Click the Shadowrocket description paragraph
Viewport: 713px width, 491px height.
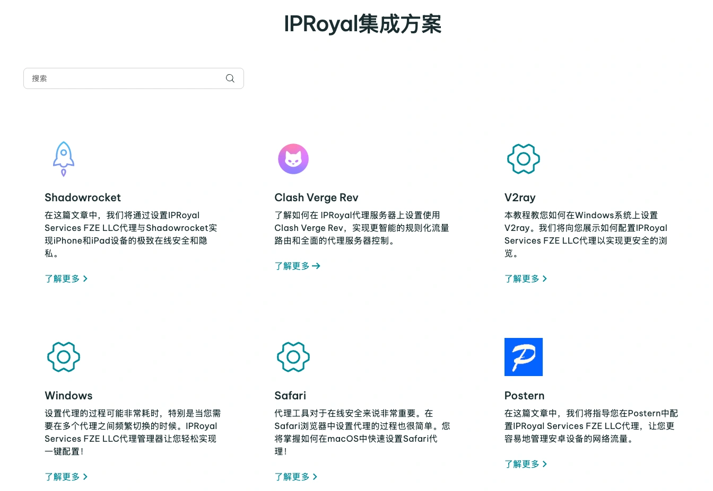tap(132, 234)
